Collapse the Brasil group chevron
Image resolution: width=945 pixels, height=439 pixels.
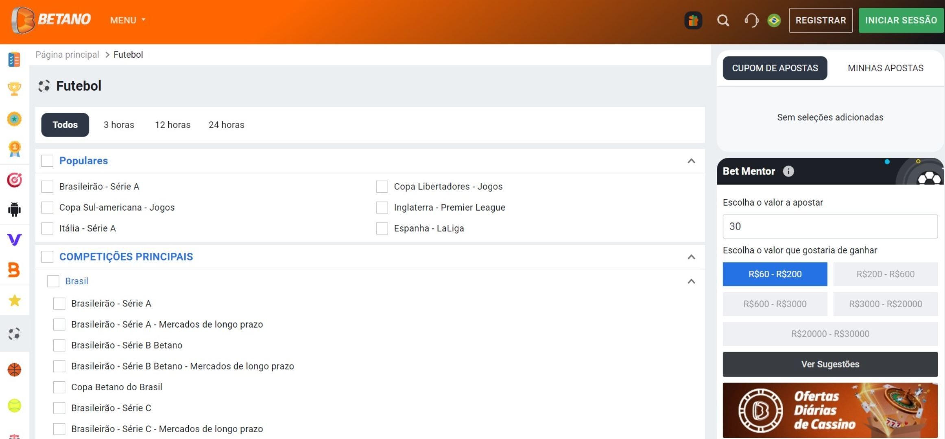point(691,281)
